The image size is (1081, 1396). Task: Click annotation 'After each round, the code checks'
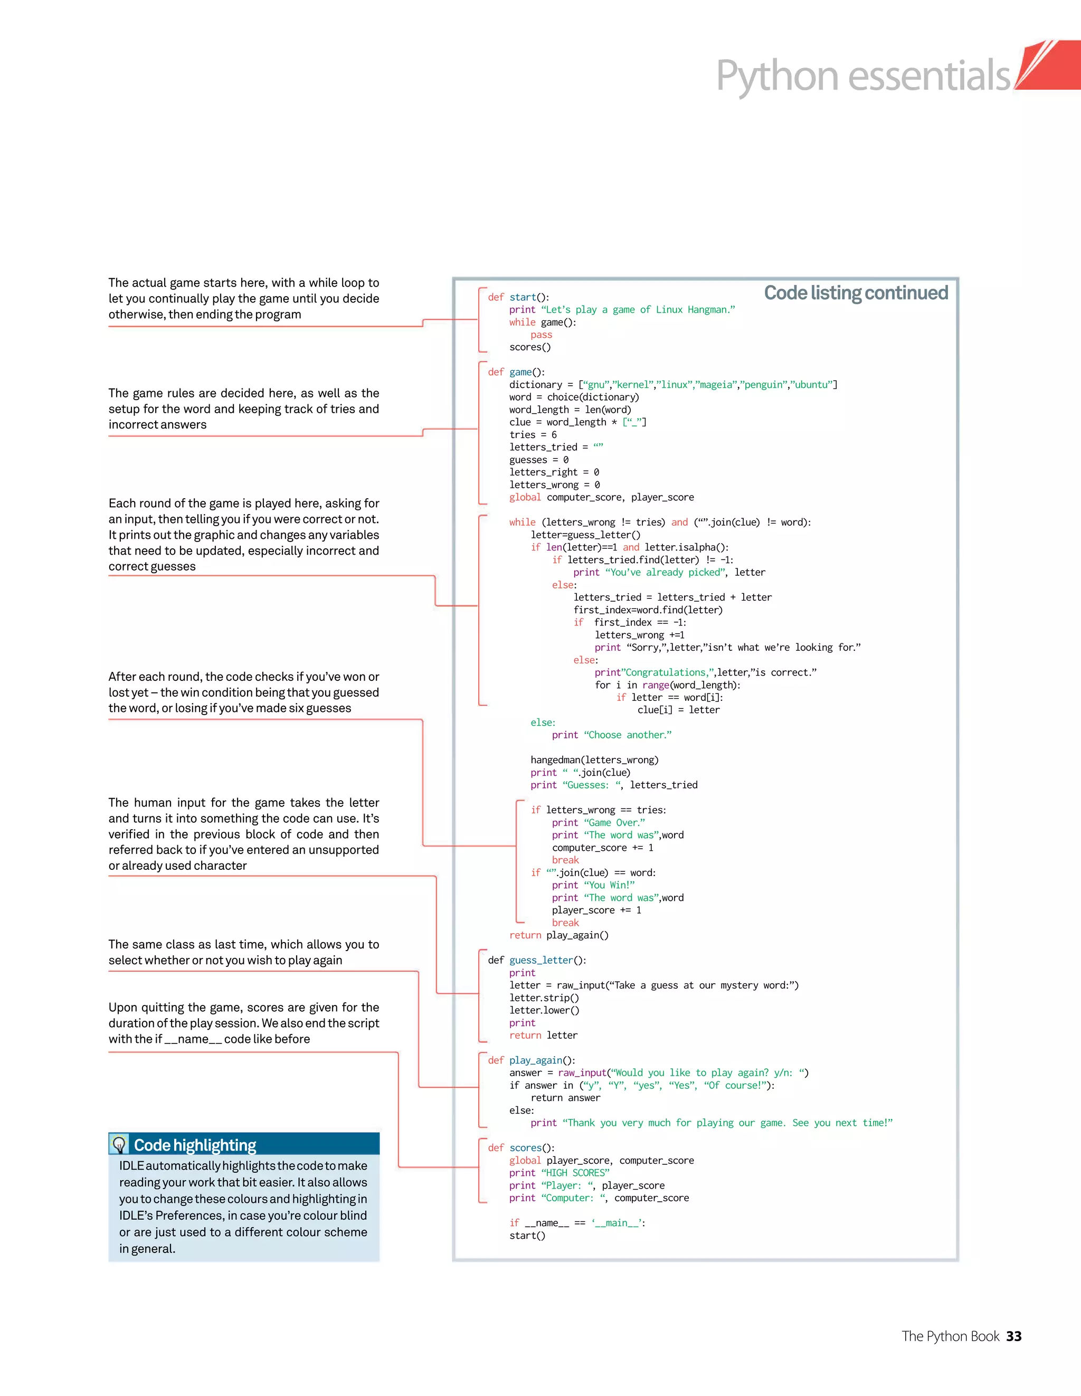click(243, 692)
